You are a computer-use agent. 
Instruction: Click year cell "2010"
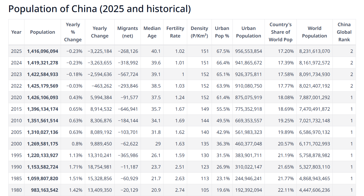[x=16, y=121]
